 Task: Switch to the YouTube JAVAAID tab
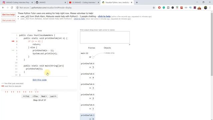[84, 2]
